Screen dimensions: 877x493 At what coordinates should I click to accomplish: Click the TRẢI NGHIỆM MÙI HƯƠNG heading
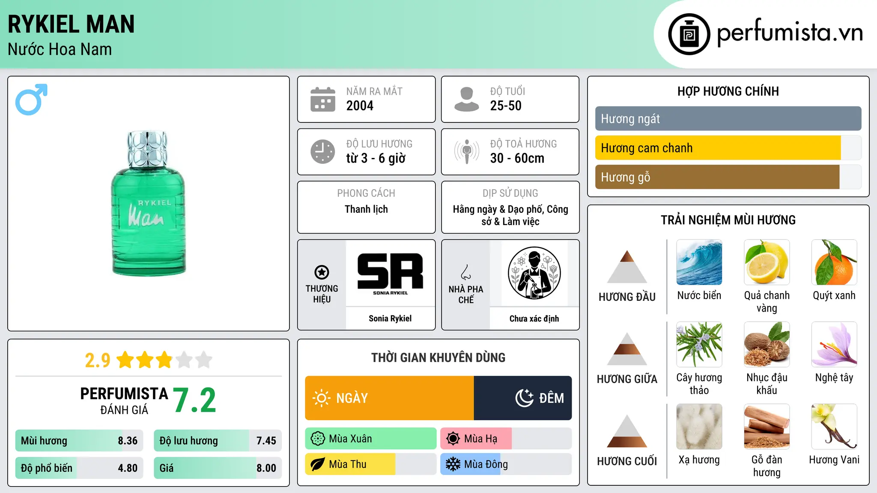[728, 220]
